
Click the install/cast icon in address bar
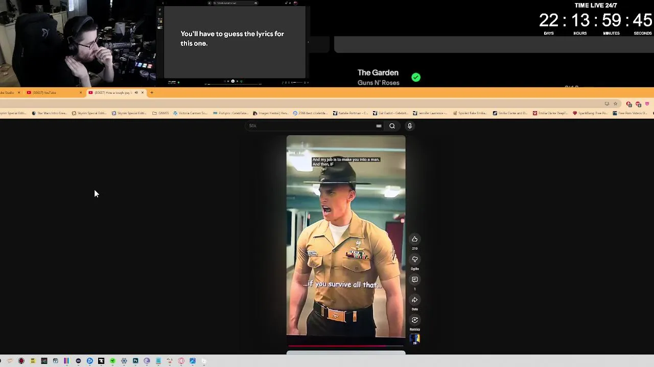(x=607, y=104)
